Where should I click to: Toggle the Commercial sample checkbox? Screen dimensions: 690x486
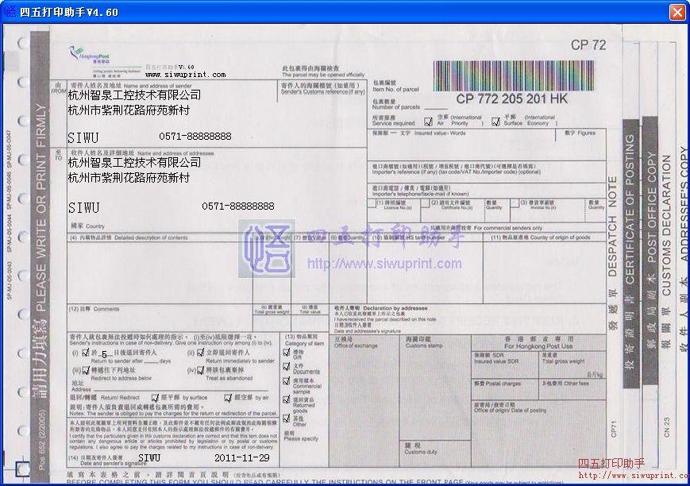click(287, 383)
